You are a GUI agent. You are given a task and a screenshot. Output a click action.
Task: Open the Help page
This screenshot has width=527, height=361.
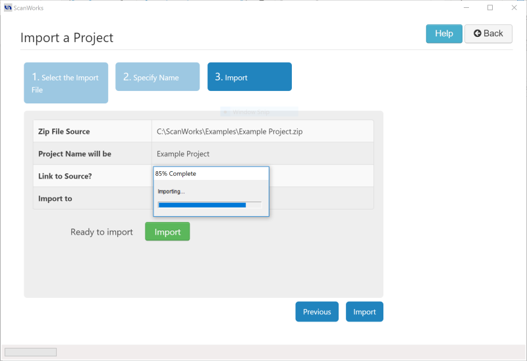tap(444, 34)
